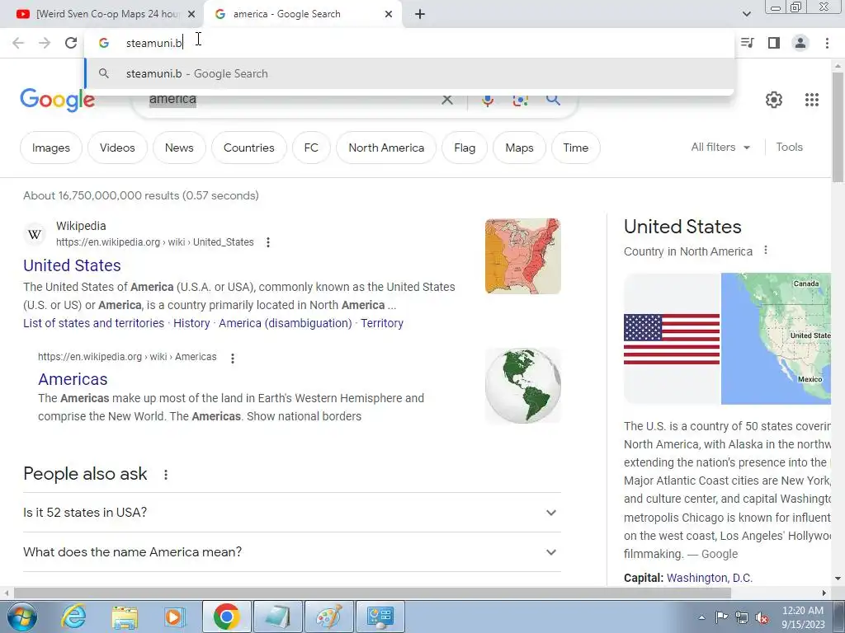Screen dimensions: 845x633
Task: Open knowledge panel more options dots
Action: point(766,251)
